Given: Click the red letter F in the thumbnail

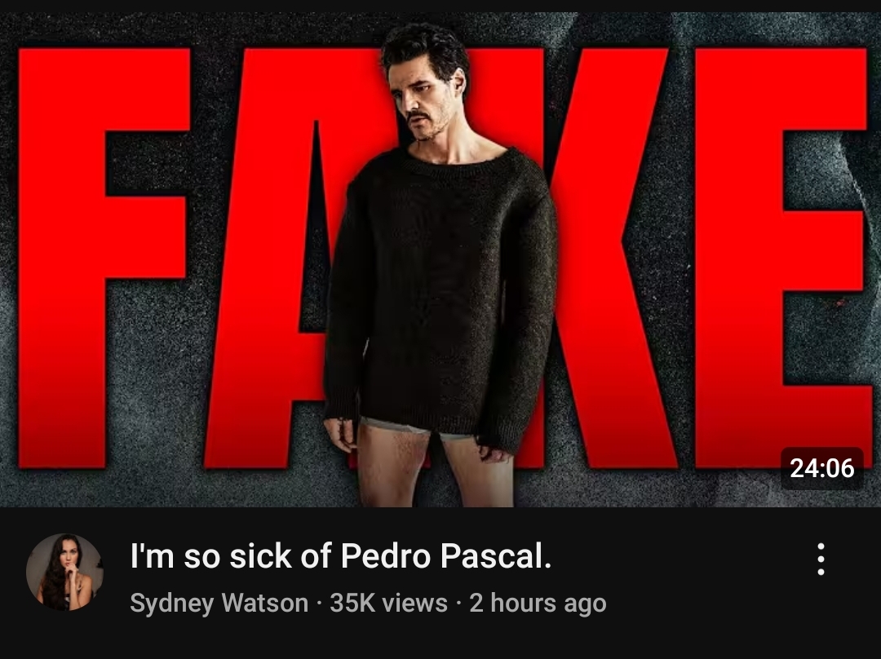Looking at the screenshot, I should tap(104, 259).
